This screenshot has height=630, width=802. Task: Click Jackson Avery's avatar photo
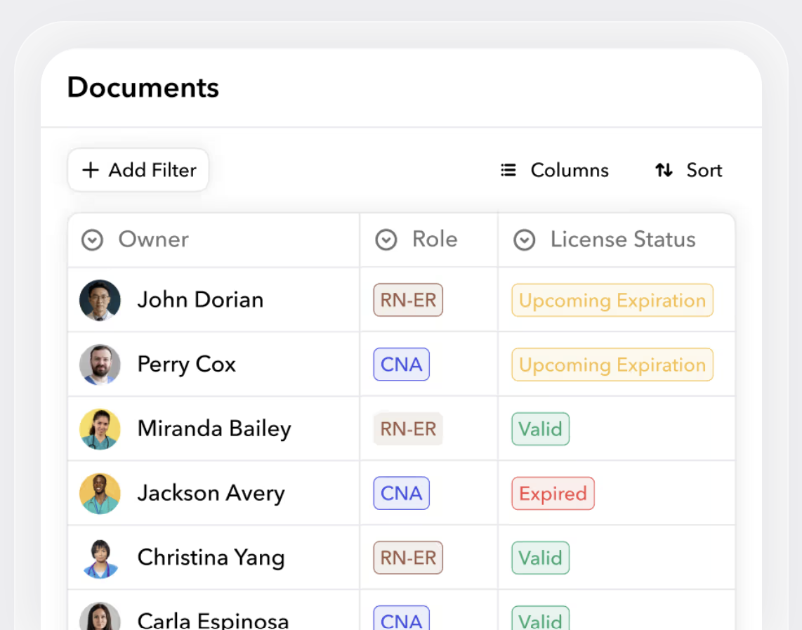coord(100,494)
